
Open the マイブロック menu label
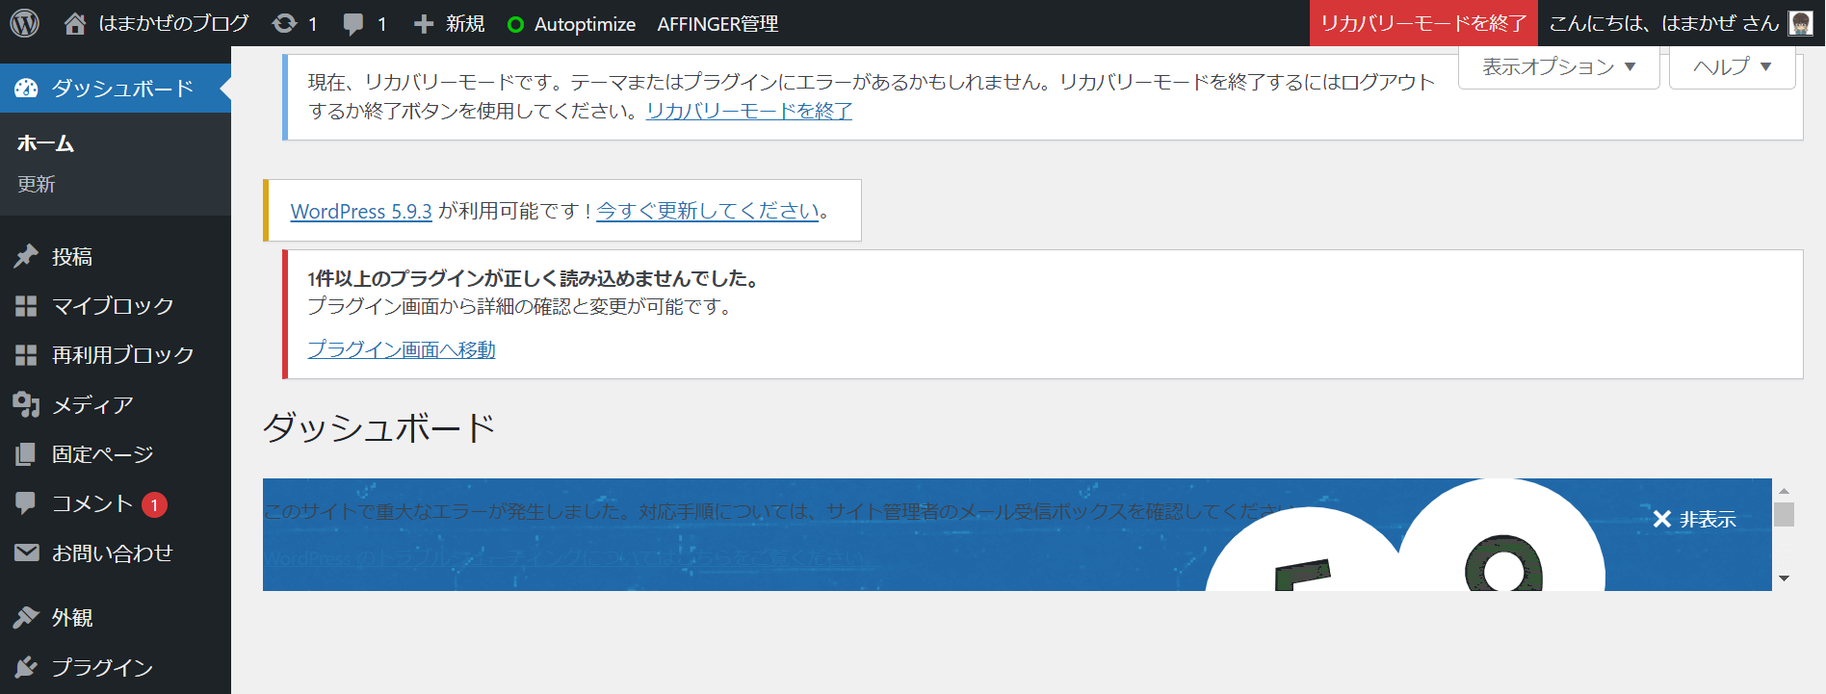click(x=113, y=306)
